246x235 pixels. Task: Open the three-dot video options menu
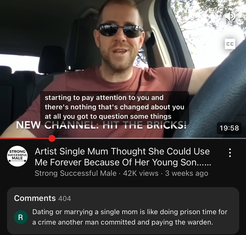[230, 153]
